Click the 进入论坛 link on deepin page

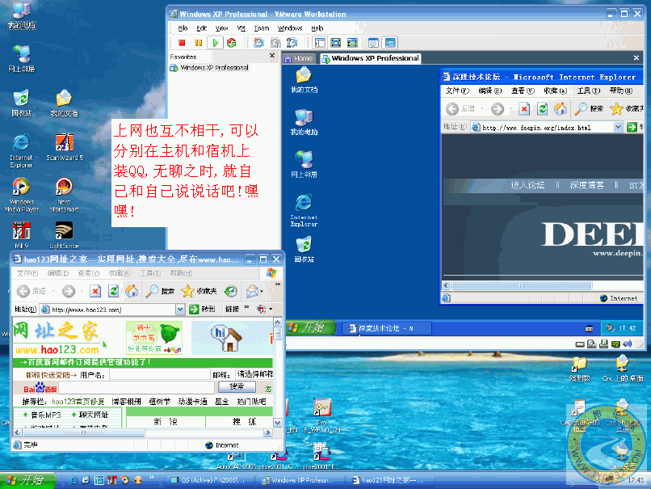[527, 185]
